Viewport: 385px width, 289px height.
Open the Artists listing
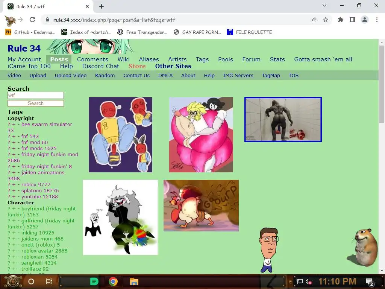point(177,59)
